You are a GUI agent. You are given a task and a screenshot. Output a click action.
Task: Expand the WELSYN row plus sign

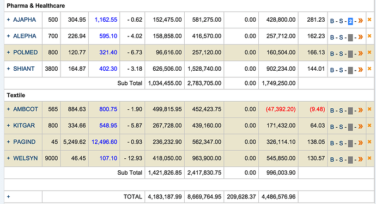click(x=8, y=158)
